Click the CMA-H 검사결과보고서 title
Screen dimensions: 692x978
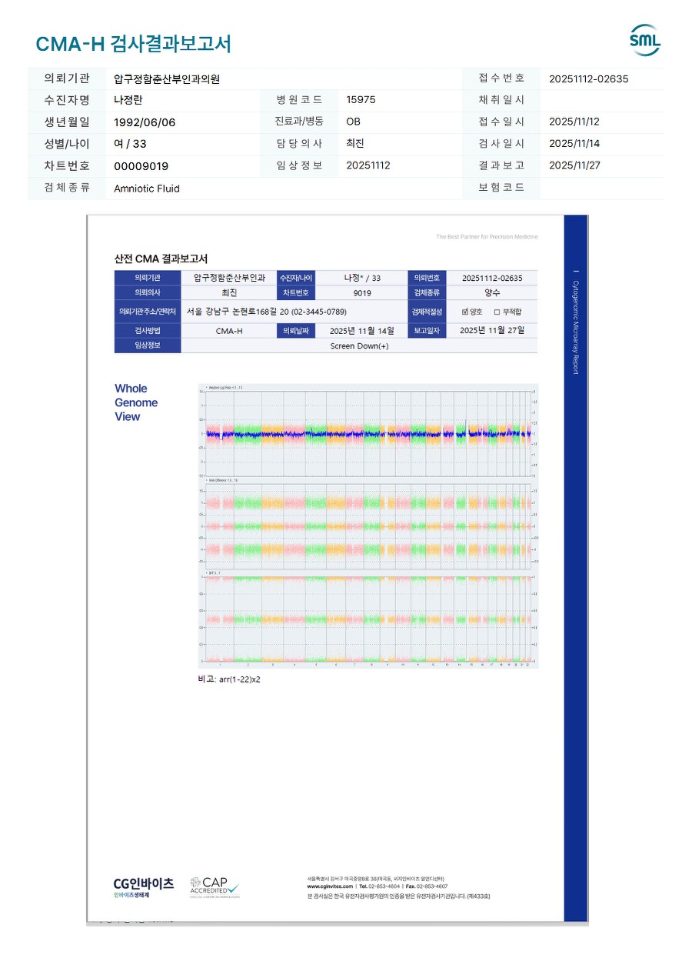pos(133,44)
